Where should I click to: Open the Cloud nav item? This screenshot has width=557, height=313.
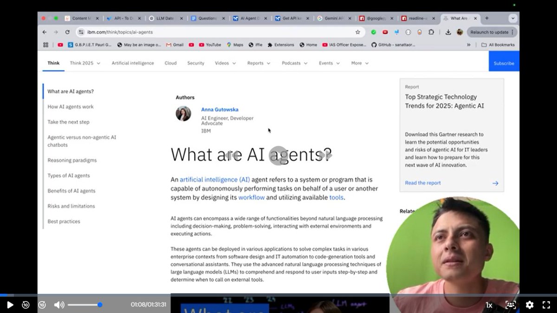pos(170,63)
